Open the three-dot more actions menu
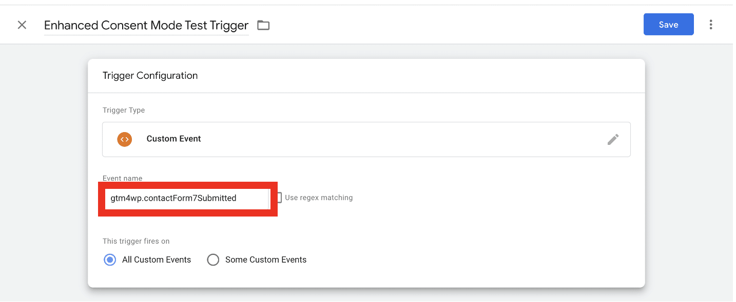 711,25
